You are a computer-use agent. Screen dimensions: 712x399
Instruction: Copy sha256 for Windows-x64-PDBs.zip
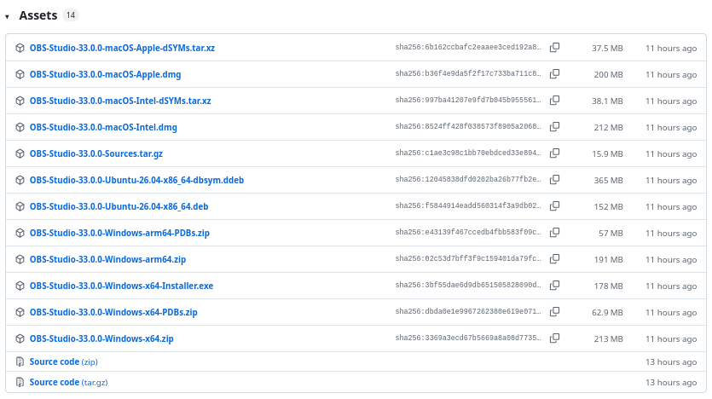(554, 311)
